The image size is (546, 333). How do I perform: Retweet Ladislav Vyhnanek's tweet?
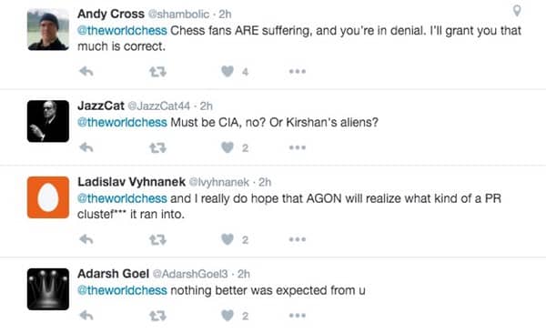[157, 239]
